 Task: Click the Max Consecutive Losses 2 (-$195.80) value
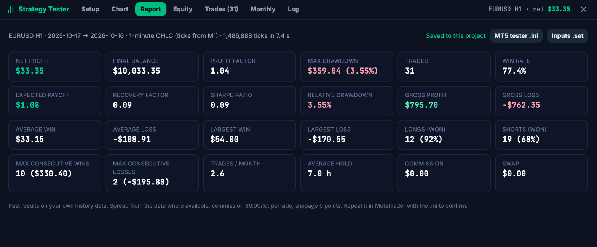point(141,182)
